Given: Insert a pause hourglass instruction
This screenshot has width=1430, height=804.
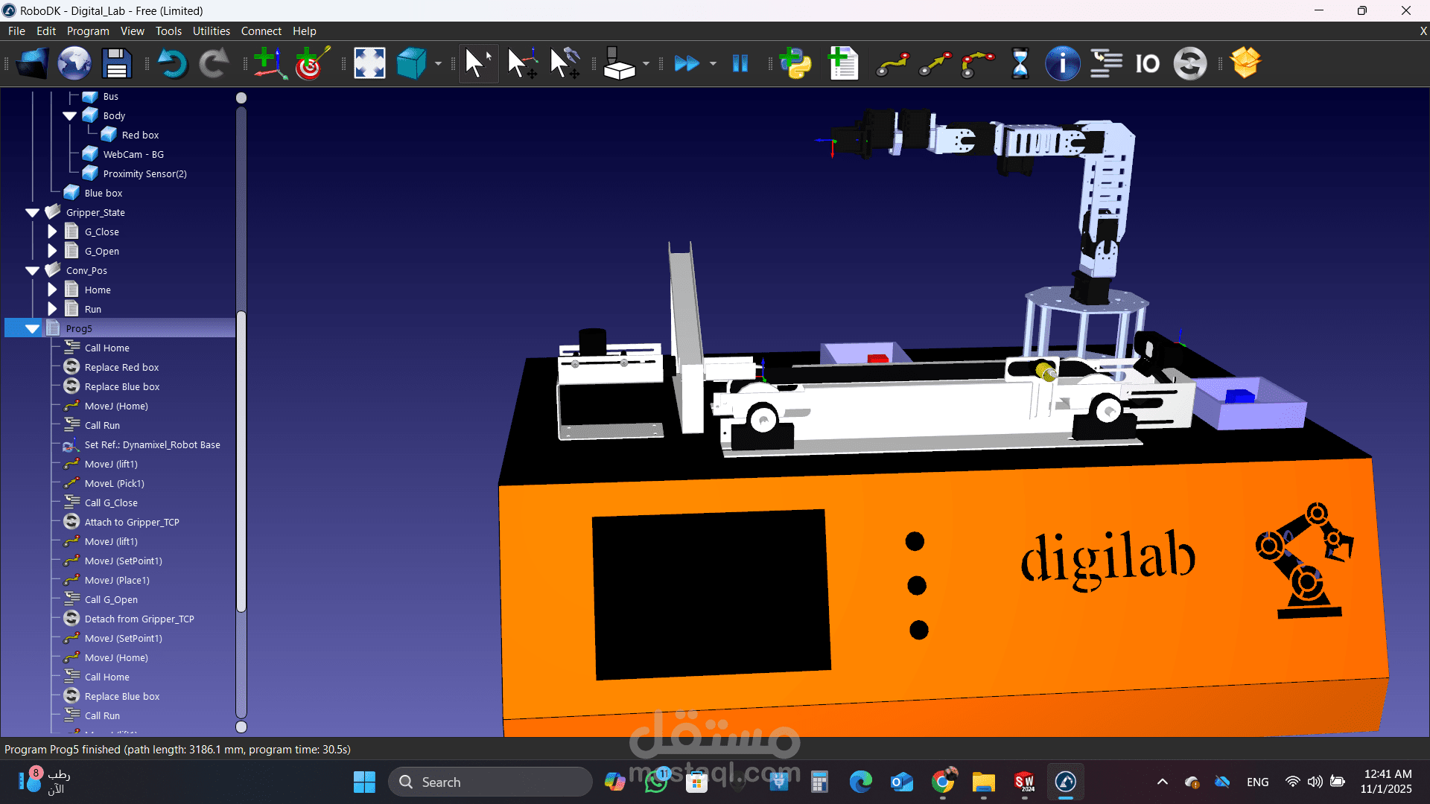Looking at the screenshot, I should (1020, 63).
